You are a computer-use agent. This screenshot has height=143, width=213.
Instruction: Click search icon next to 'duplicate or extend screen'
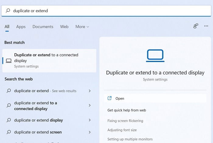(x=9, y=132)
